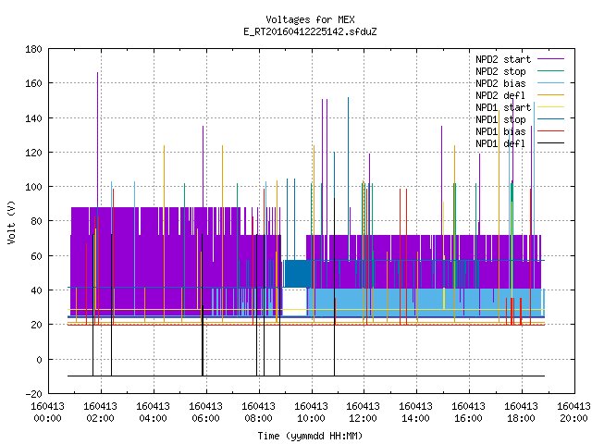Image resolution: width=592 pixels, height=444 pixels.
Task: Click the Time (yymmdd HH:MM) x-axis label
Action: (310, 436)
